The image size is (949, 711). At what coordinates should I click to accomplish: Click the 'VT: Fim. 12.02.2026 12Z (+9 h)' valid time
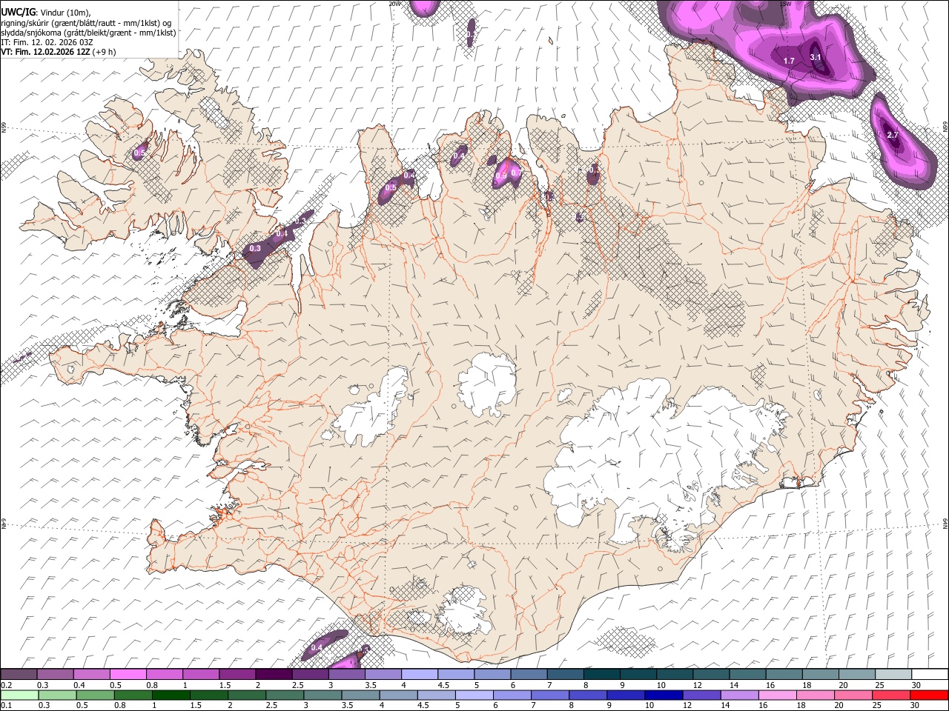[59, 52]
